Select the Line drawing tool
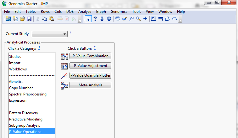This screenshot has height=138, width=238. coord(161,19)
